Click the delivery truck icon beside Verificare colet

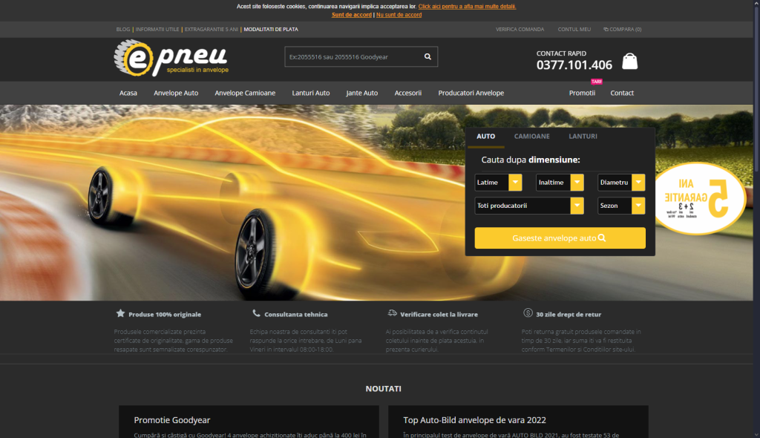(392, 313)
